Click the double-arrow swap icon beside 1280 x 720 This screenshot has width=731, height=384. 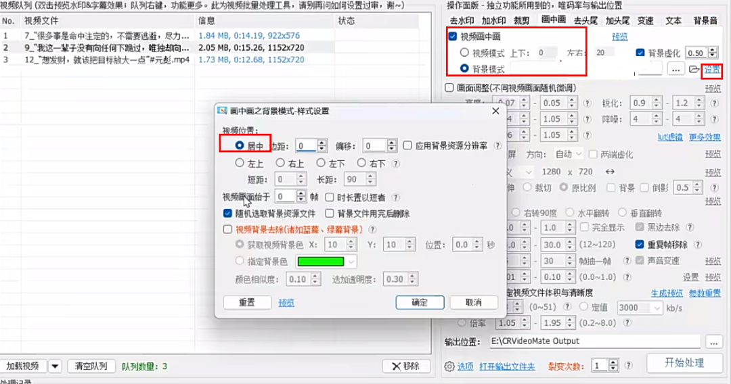pyautogui.click(x=610, y=172)
